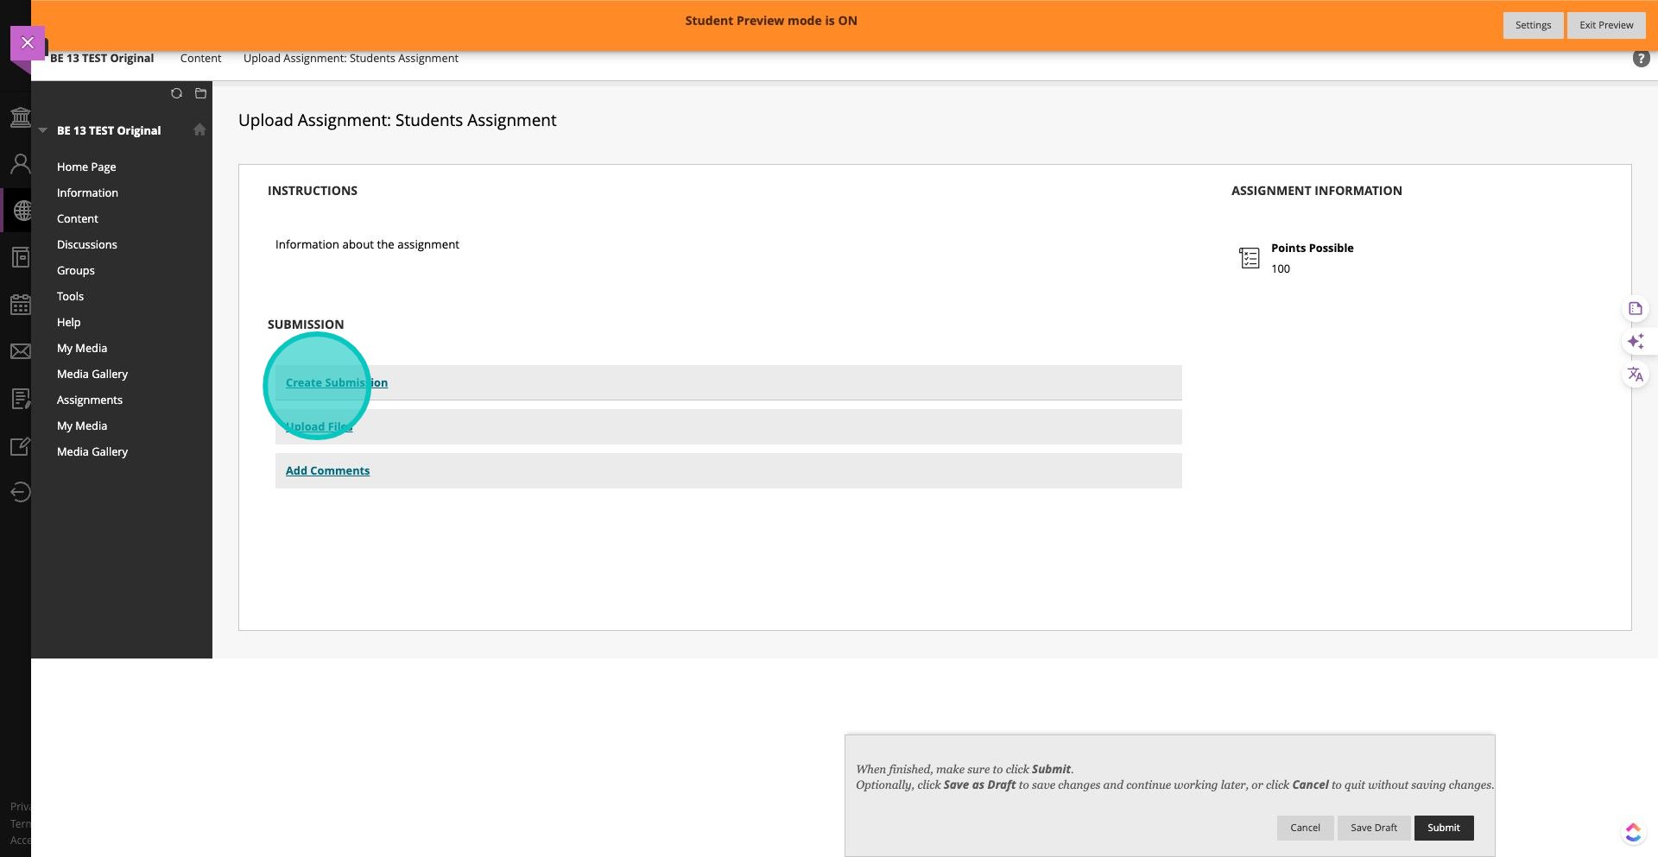Click Exit Preview in the orange banner

point(1605,25)
